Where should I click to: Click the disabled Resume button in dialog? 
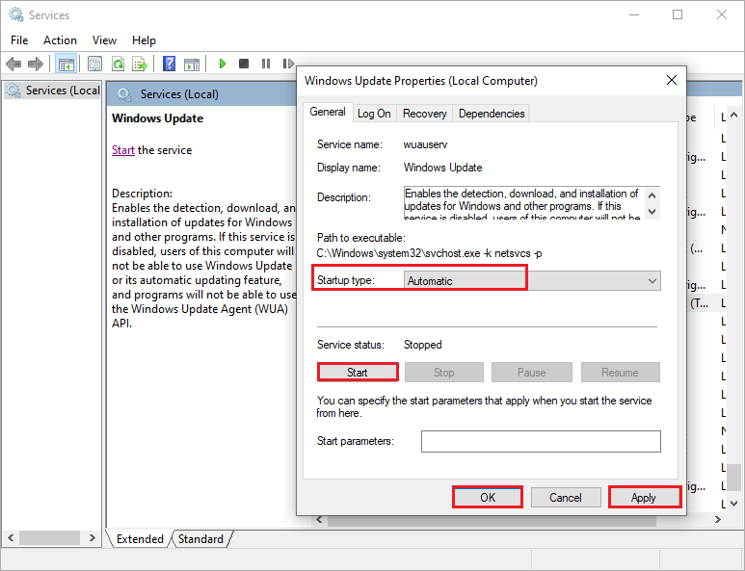pos(620,372)
